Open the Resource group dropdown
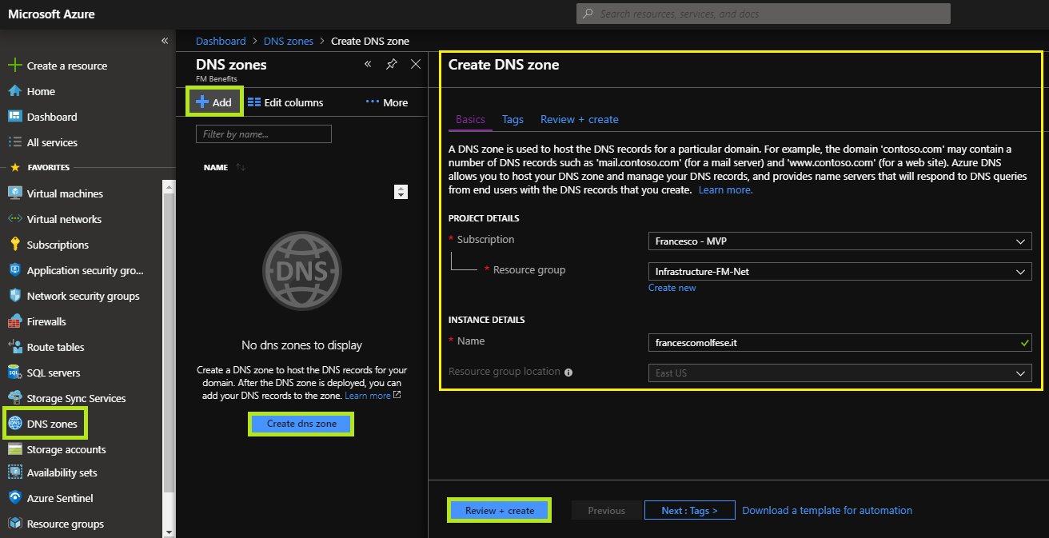This screenshot has width=1049, height=538. tap(840, 272)
